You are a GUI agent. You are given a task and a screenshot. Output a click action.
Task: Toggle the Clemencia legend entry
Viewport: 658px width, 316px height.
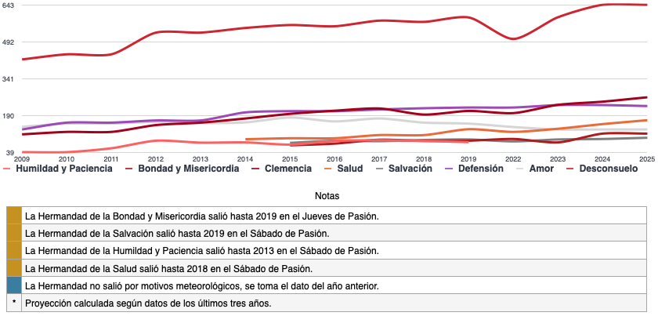pyautogui.click(x=287, y=169)
